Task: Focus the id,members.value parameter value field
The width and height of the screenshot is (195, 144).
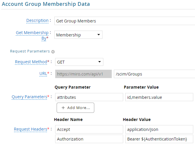Action: click(159, 97)
